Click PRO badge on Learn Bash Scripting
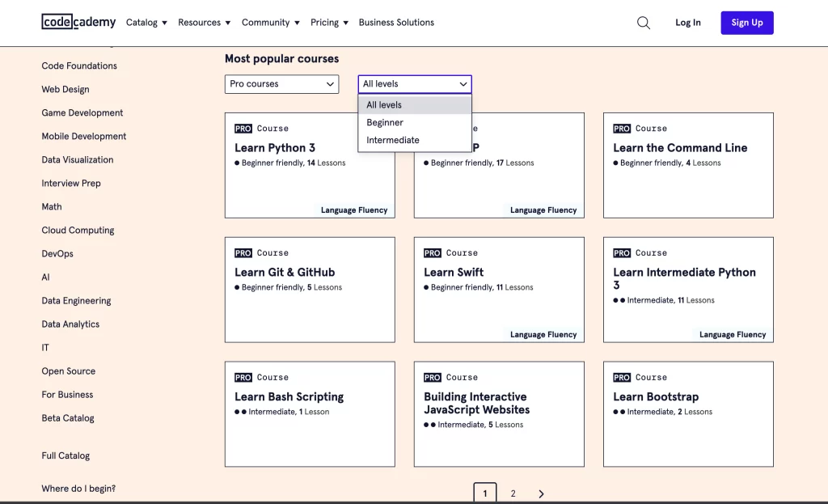 coord(243,377)
